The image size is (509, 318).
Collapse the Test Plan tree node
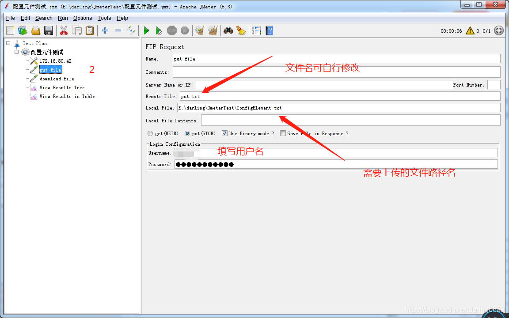(x=8, y=43)
